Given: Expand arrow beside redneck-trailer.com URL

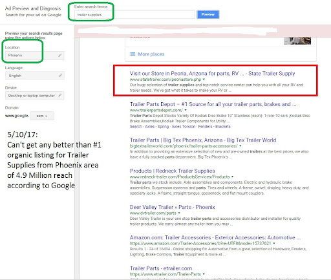Looking at the screenshot, I should click(232, 177).
